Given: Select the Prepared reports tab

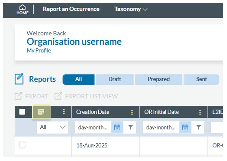Looking at the screenshot, I should (x=159, y=79).
